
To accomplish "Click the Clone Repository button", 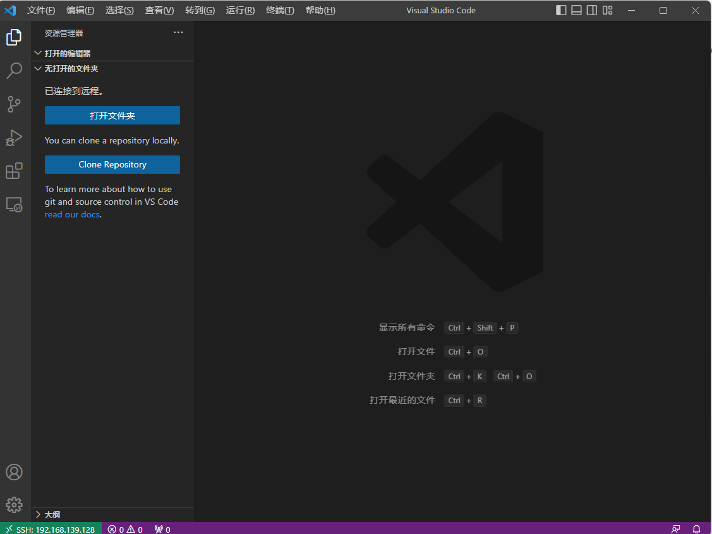I will (x=112, y=164).
